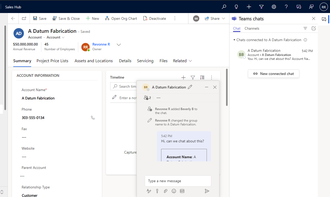The image size is (330, 197).
Task: Select Assets and Locations tab
Action: tap(94, 61)
